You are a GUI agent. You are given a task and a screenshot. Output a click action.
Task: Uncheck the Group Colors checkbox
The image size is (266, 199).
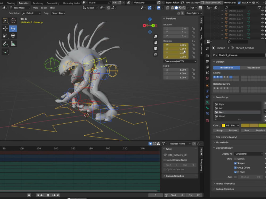(x=235, y=167)
